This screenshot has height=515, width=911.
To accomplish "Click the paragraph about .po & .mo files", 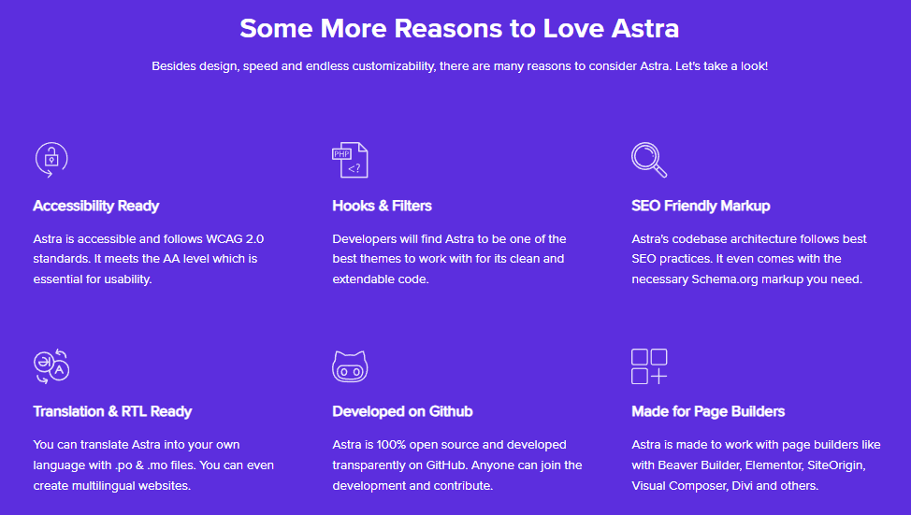I will click(153, 465).
